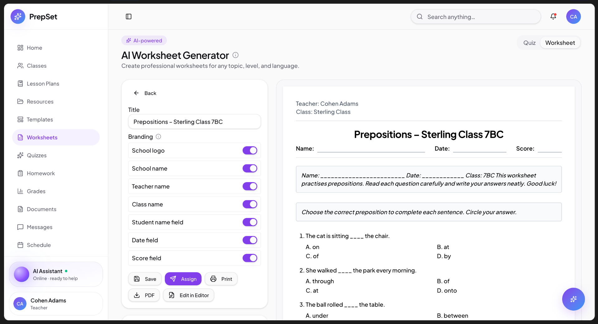
Task: Save the worksheet
Action: [145, 279]
